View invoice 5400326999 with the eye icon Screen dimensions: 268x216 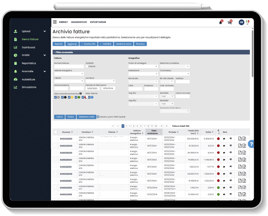(230, 139)
